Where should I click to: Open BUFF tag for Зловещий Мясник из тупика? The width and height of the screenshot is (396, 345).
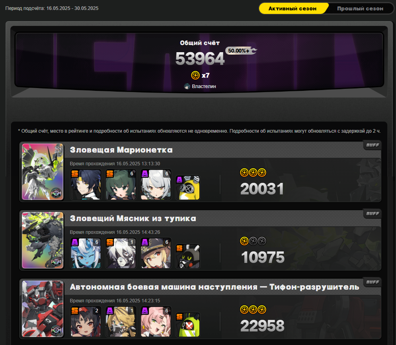tap(373, 213)
